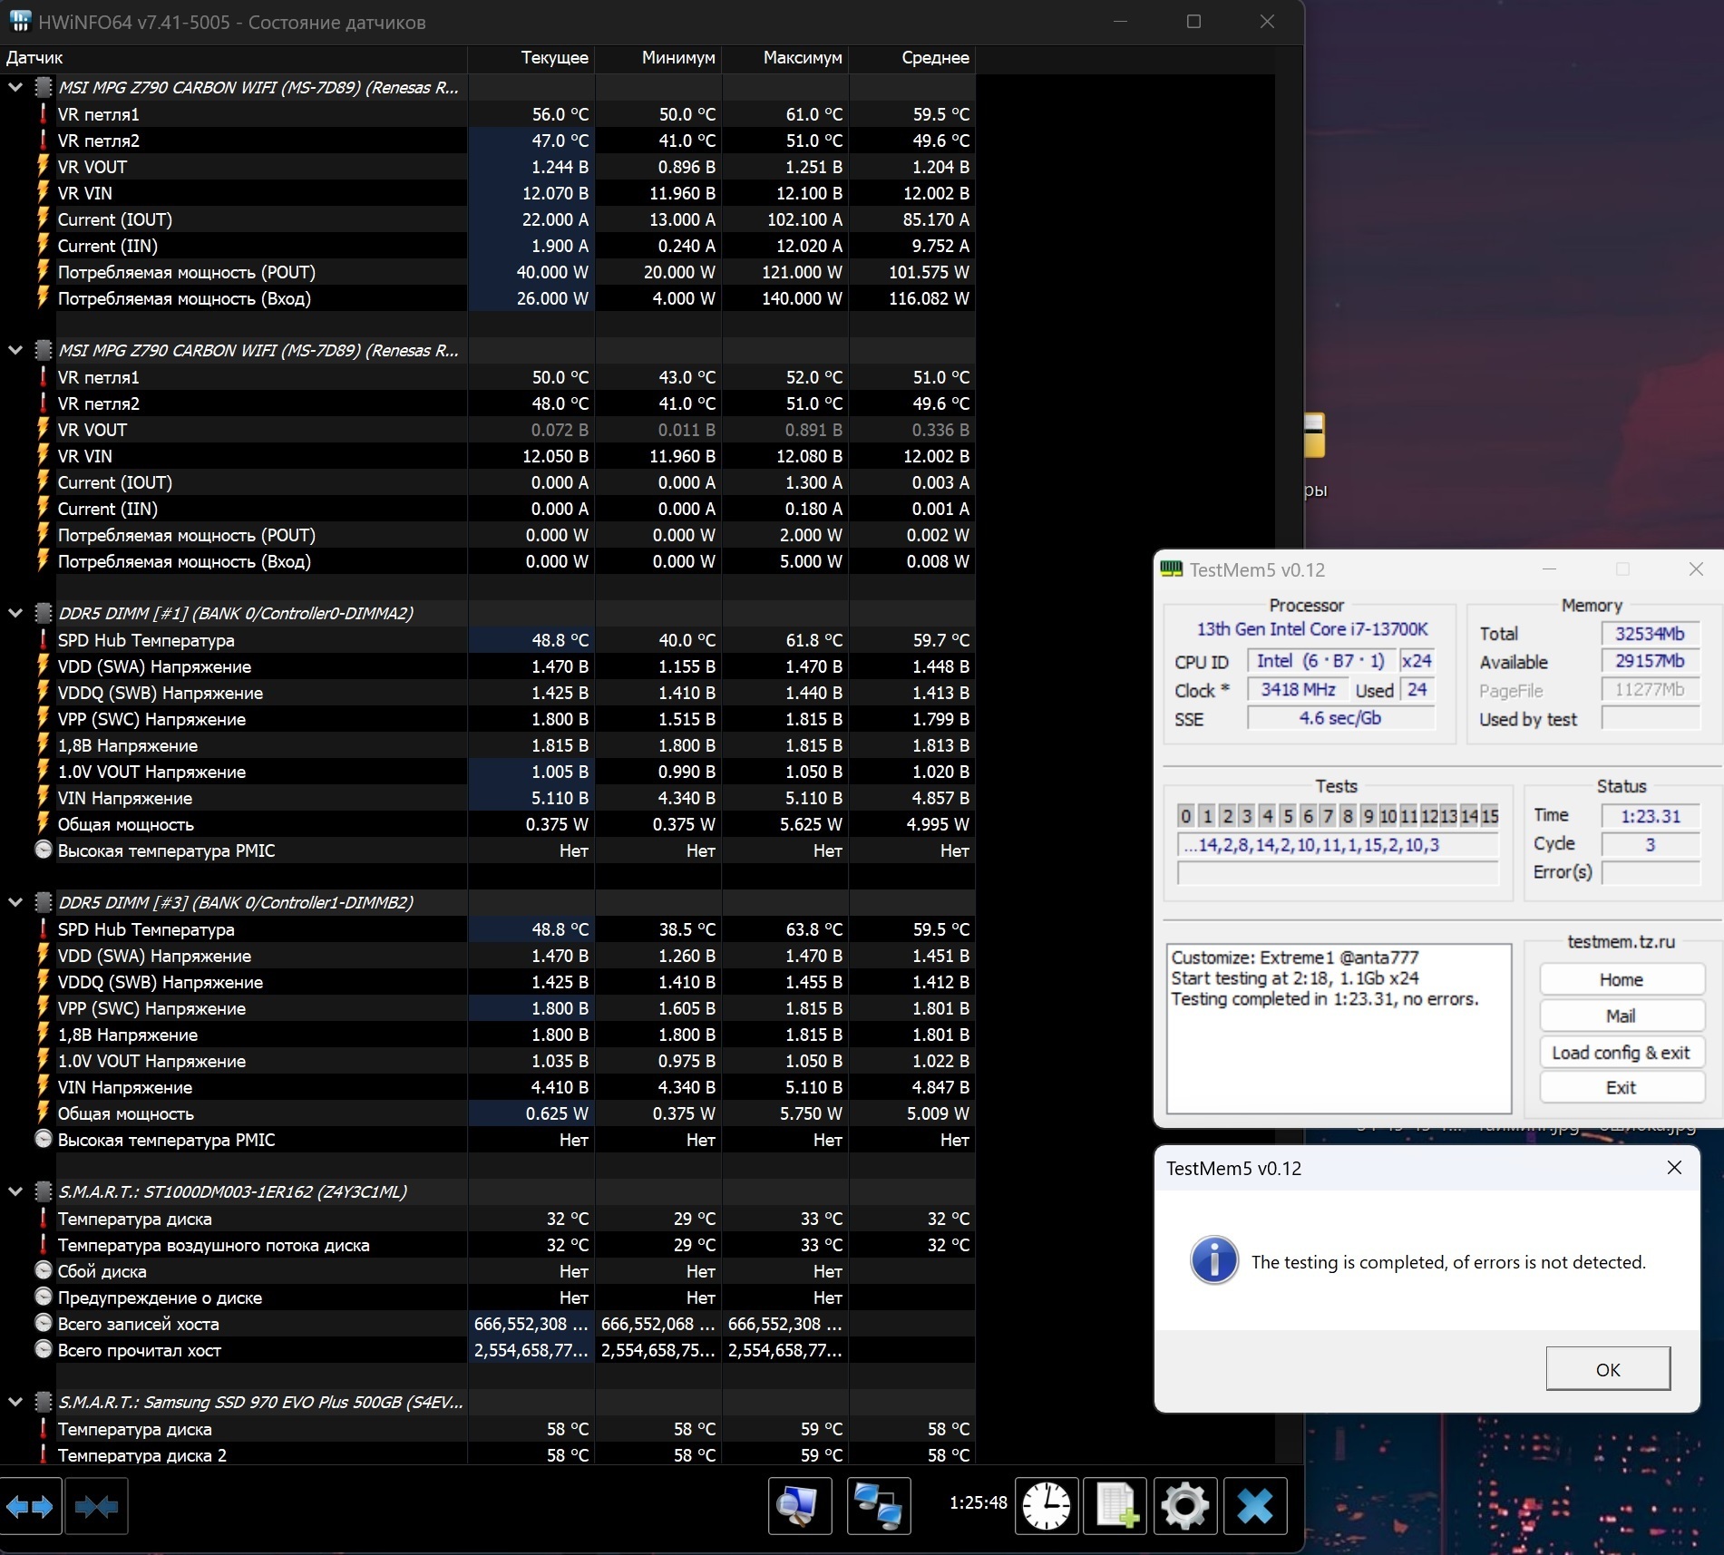Click Load config & exit in TestMem5
This screenshot has width=1724, height=1555.
[1622, 1053]
